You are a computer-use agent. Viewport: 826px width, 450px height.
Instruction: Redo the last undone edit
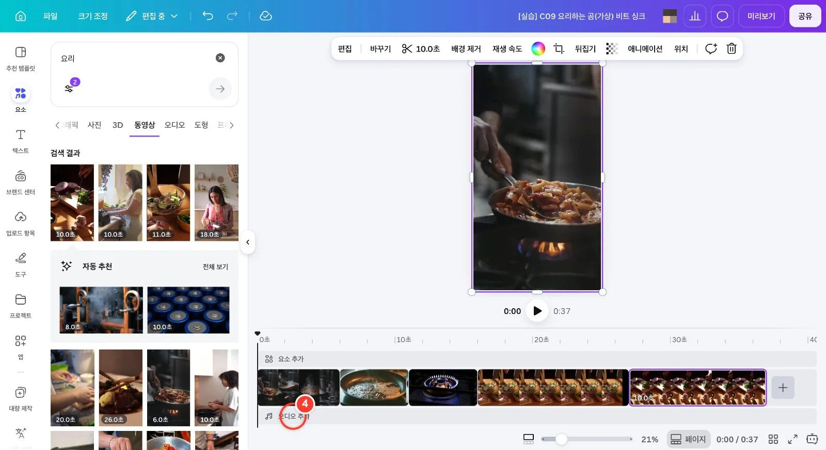tap(232, 16)
